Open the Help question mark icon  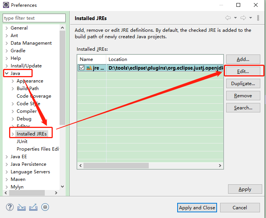pyautogui.click(x=10, y=207)
